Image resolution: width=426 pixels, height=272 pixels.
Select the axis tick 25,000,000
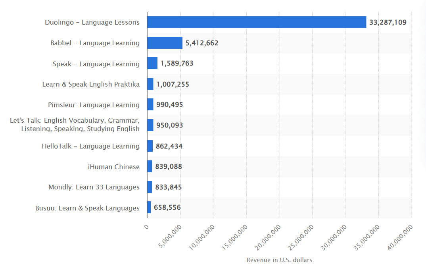point(301,237)
